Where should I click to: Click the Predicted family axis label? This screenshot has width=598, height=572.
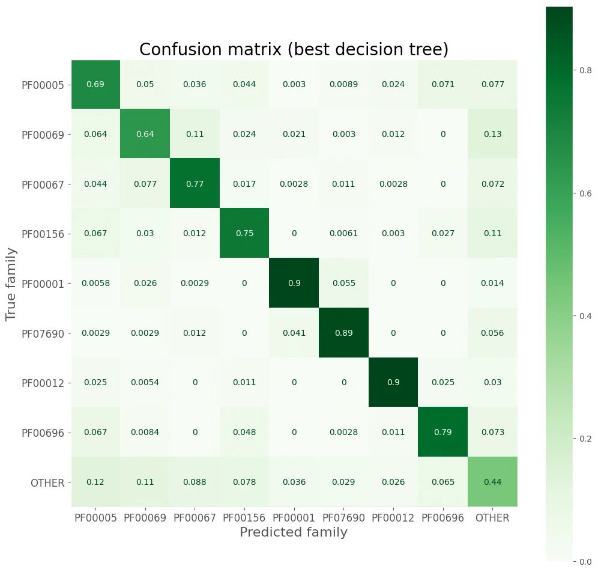pyautogui.click(x=294, y=532)
